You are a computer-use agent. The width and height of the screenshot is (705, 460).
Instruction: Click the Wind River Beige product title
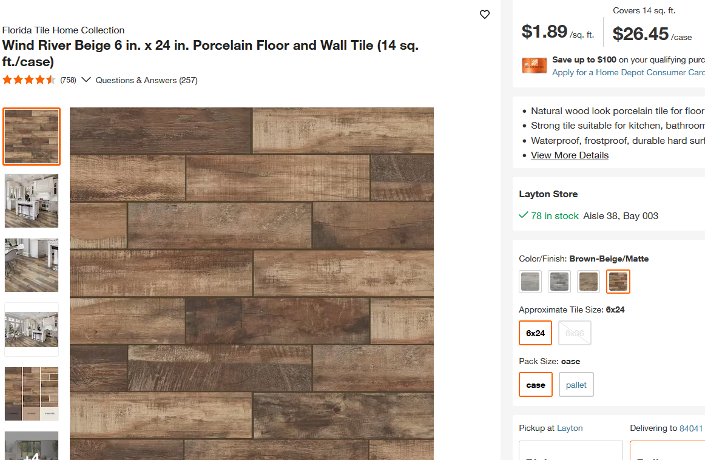pyautogui.click(x=211, y=53)
